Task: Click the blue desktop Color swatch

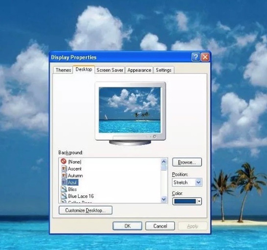Action: click(185, 201)
